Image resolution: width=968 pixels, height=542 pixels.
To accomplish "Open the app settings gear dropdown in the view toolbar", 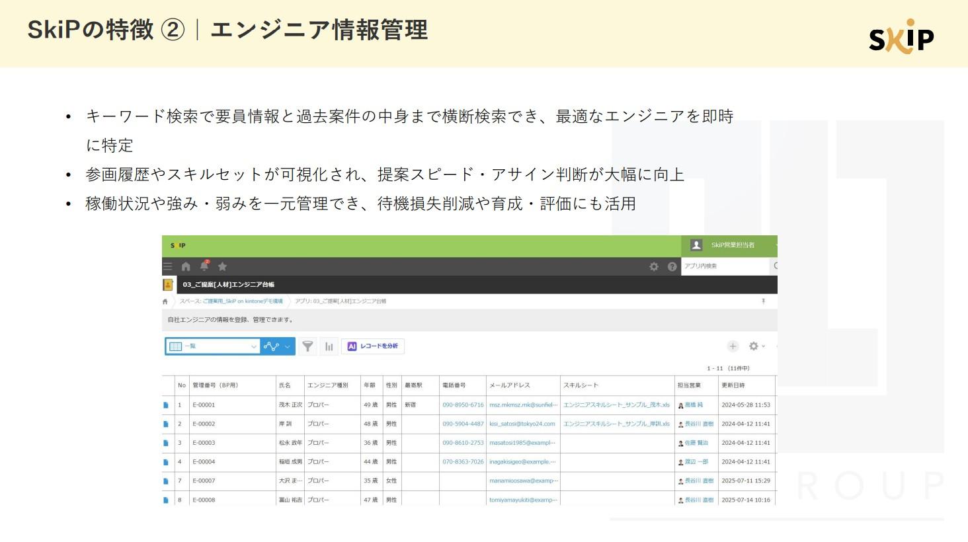I will [x=756, y=346].
